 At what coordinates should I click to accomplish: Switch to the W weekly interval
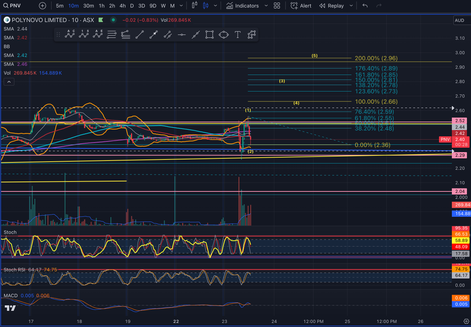pyautogui.click(x=163, y=6)
